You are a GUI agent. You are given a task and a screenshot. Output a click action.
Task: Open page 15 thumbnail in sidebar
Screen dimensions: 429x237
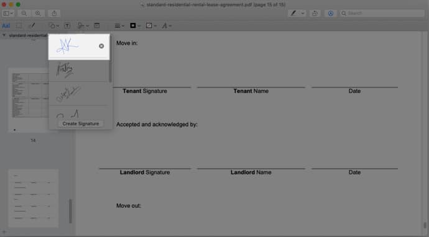tap(33, 199)
